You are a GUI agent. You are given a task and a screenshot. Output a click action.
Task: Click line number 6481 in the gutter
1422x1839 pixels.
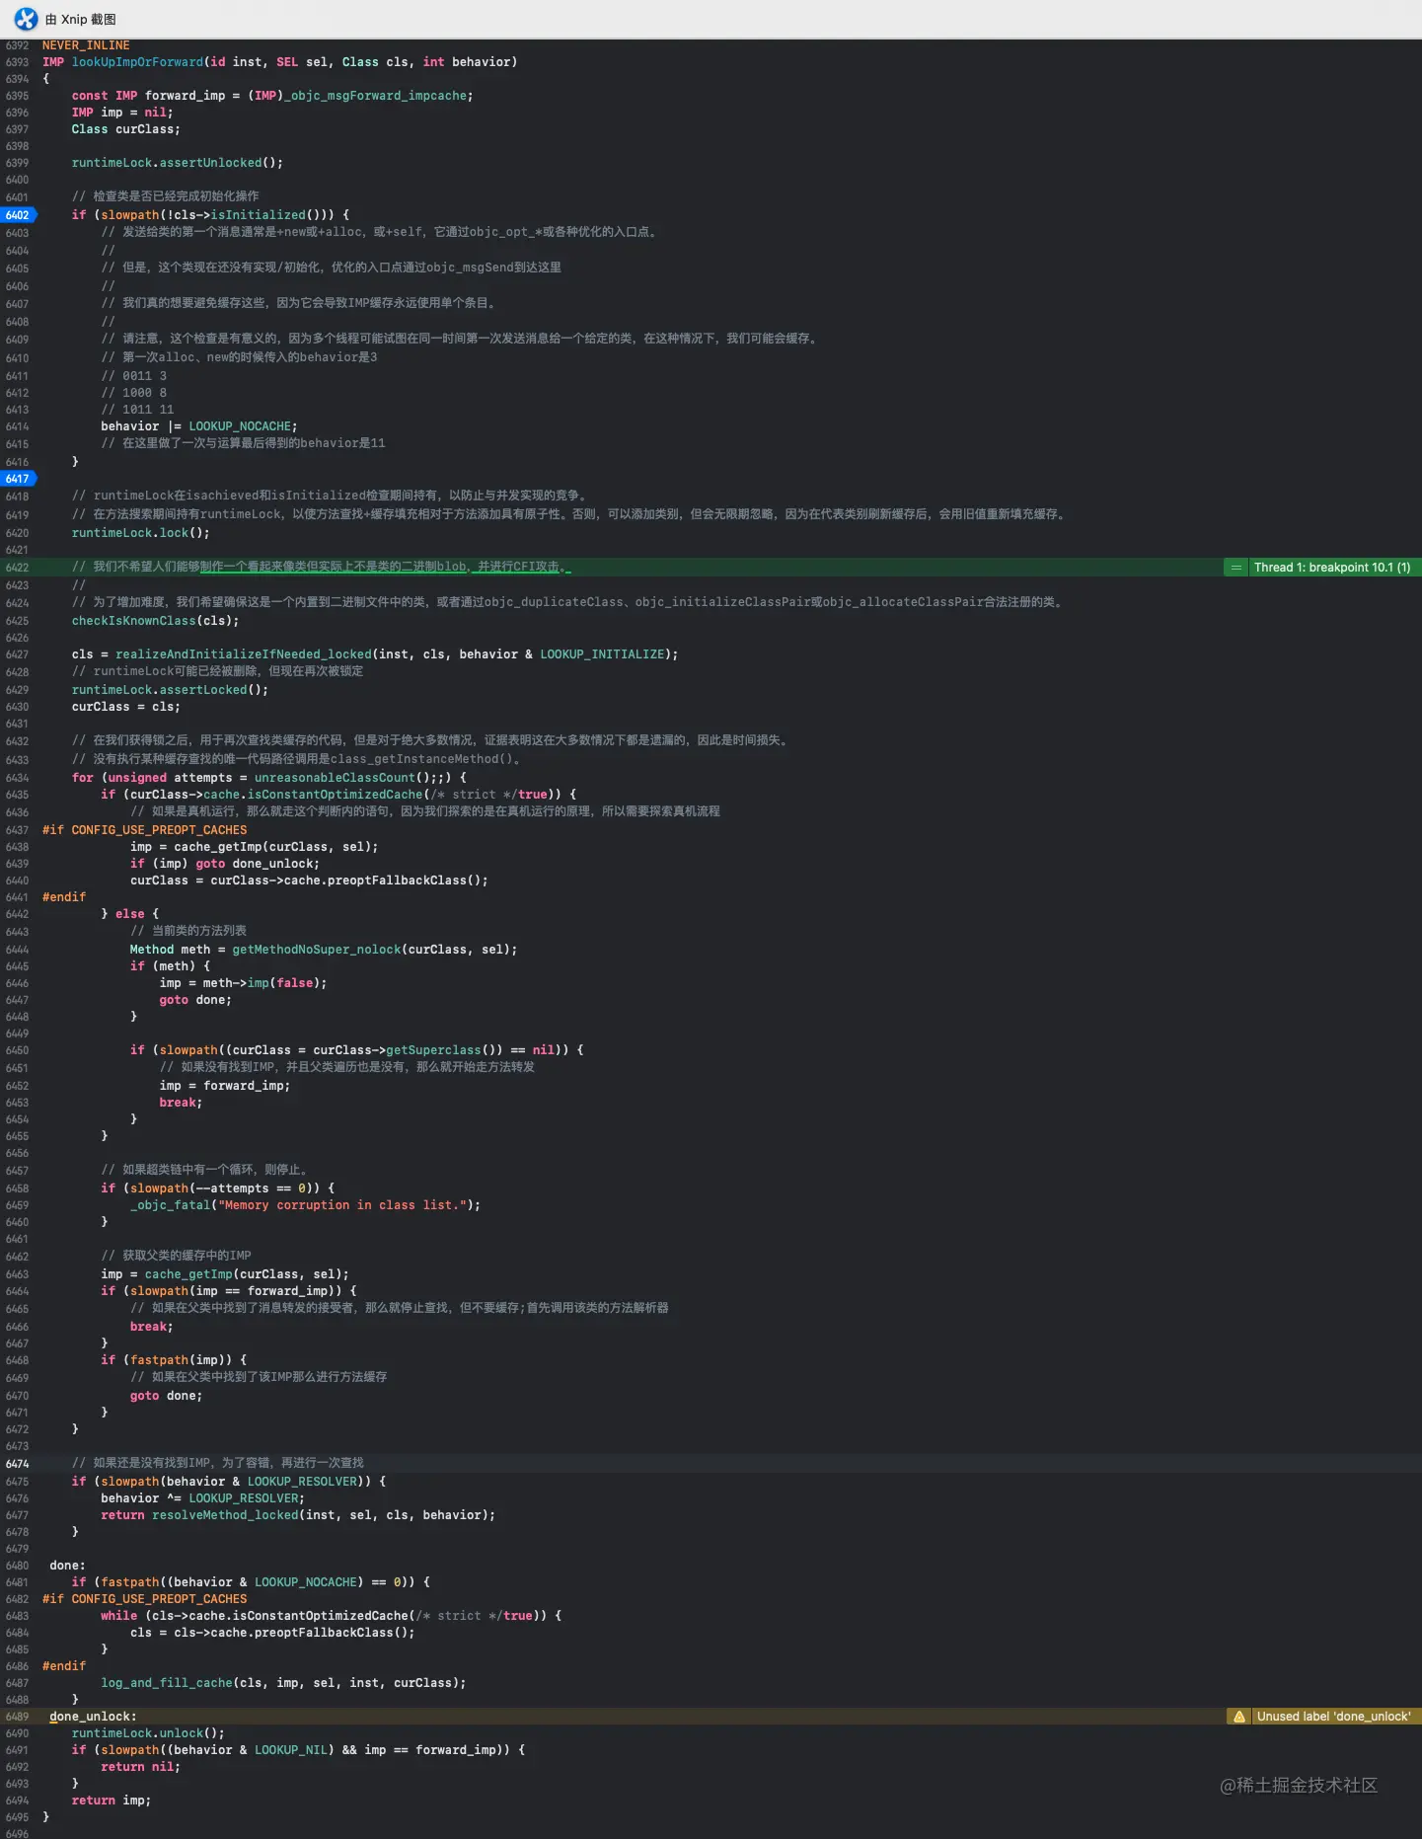(18, 1582)
